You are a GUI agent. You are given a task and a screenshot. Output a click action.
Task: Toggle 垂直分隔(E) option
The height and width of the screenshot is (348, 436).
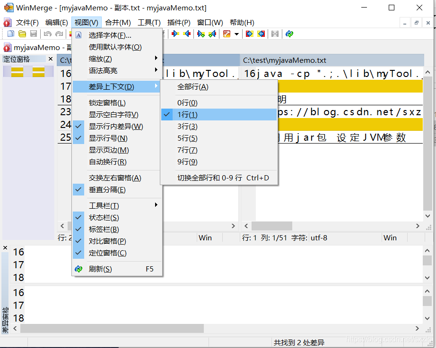pyautogui.click(x=116, y=190)
